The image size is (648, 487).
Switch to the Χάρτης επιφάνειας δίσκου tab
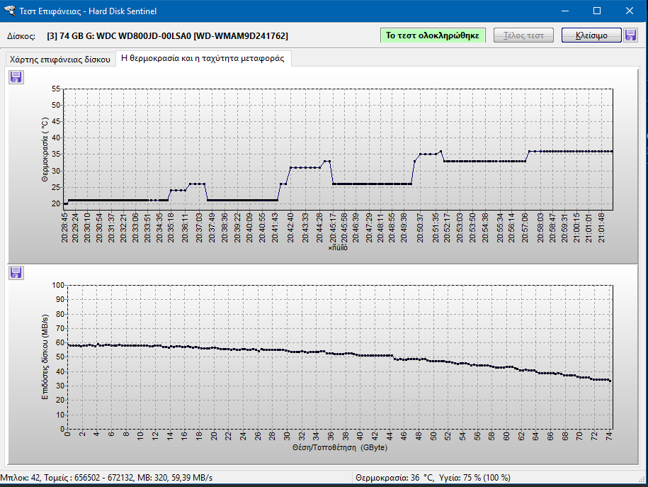click(60, 59)
